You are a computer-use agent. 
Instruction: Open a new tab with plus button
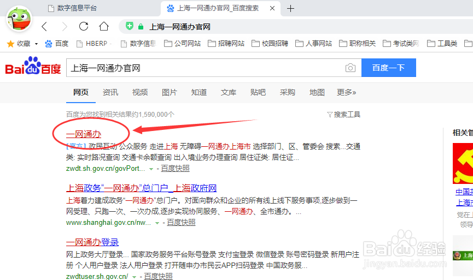pos(290,8)
